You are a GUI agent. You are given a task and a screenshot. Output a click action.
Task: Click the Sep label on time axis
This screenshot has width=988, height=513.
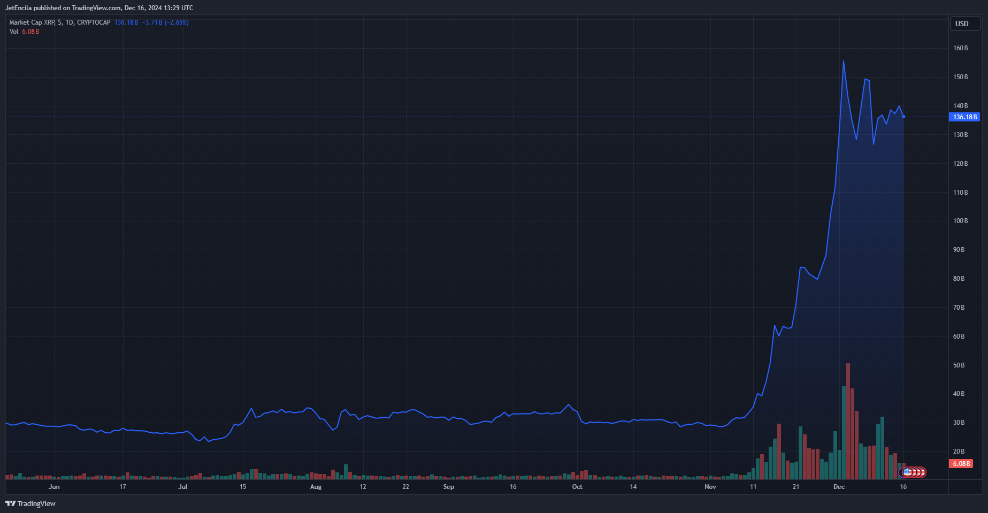(449, 487)
